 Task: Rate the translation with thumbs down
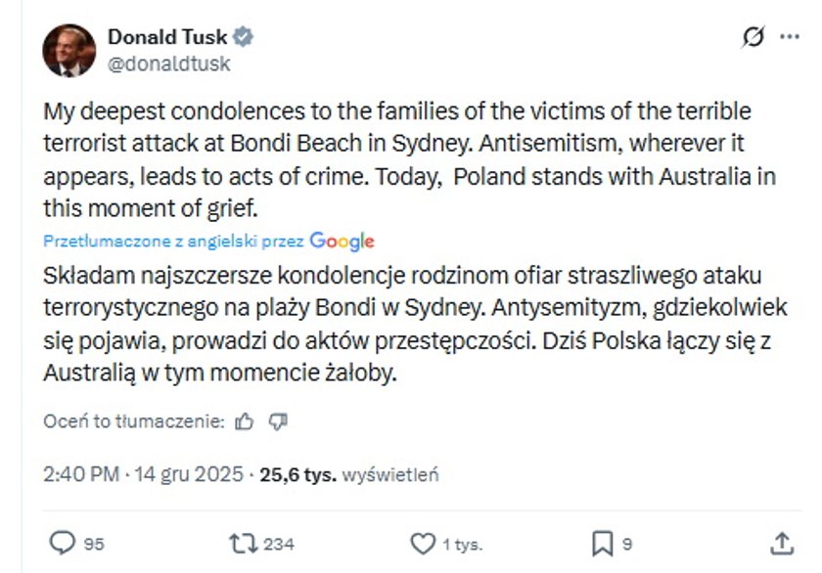pyautogui.click(x=278, y=421)
